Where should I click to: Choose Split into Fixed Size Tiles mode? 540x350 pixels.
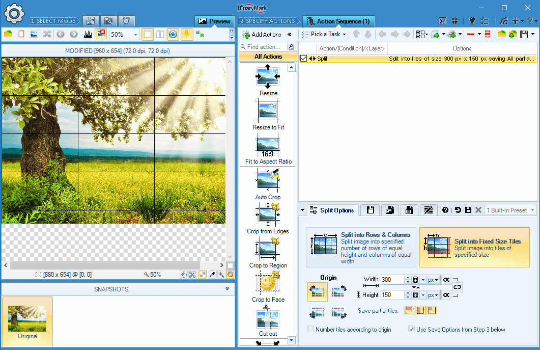(x=474, y=247)
